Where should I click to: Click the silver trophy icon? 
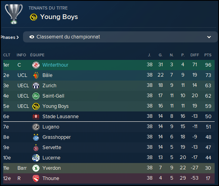pyautogui.click(x=13, y=14)
